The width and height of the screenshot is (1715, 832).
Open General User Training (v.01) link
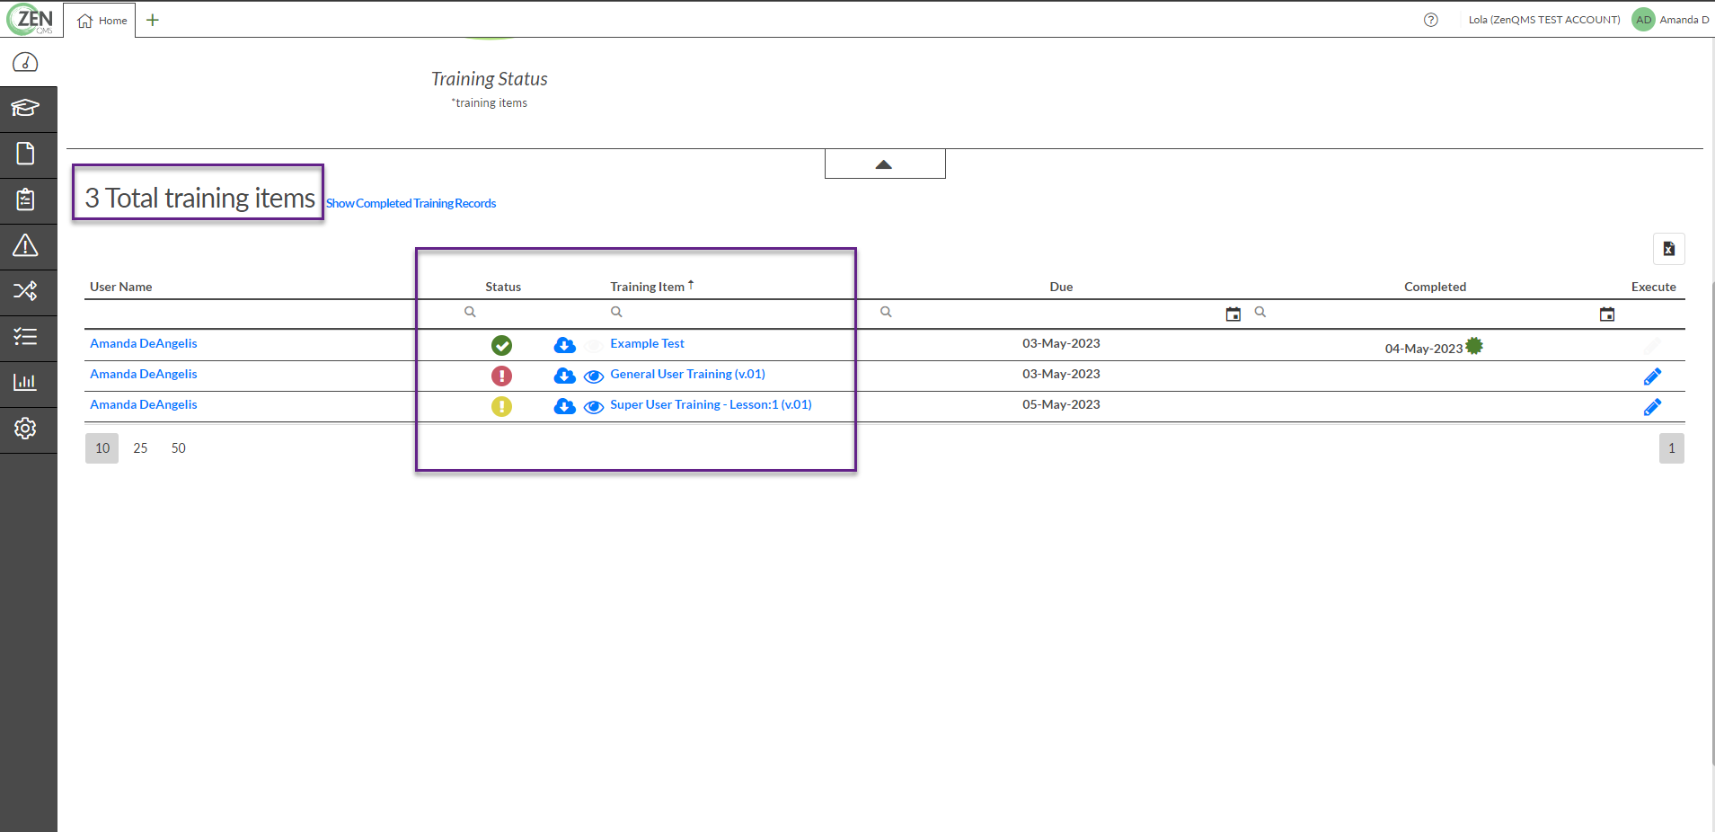687,374
